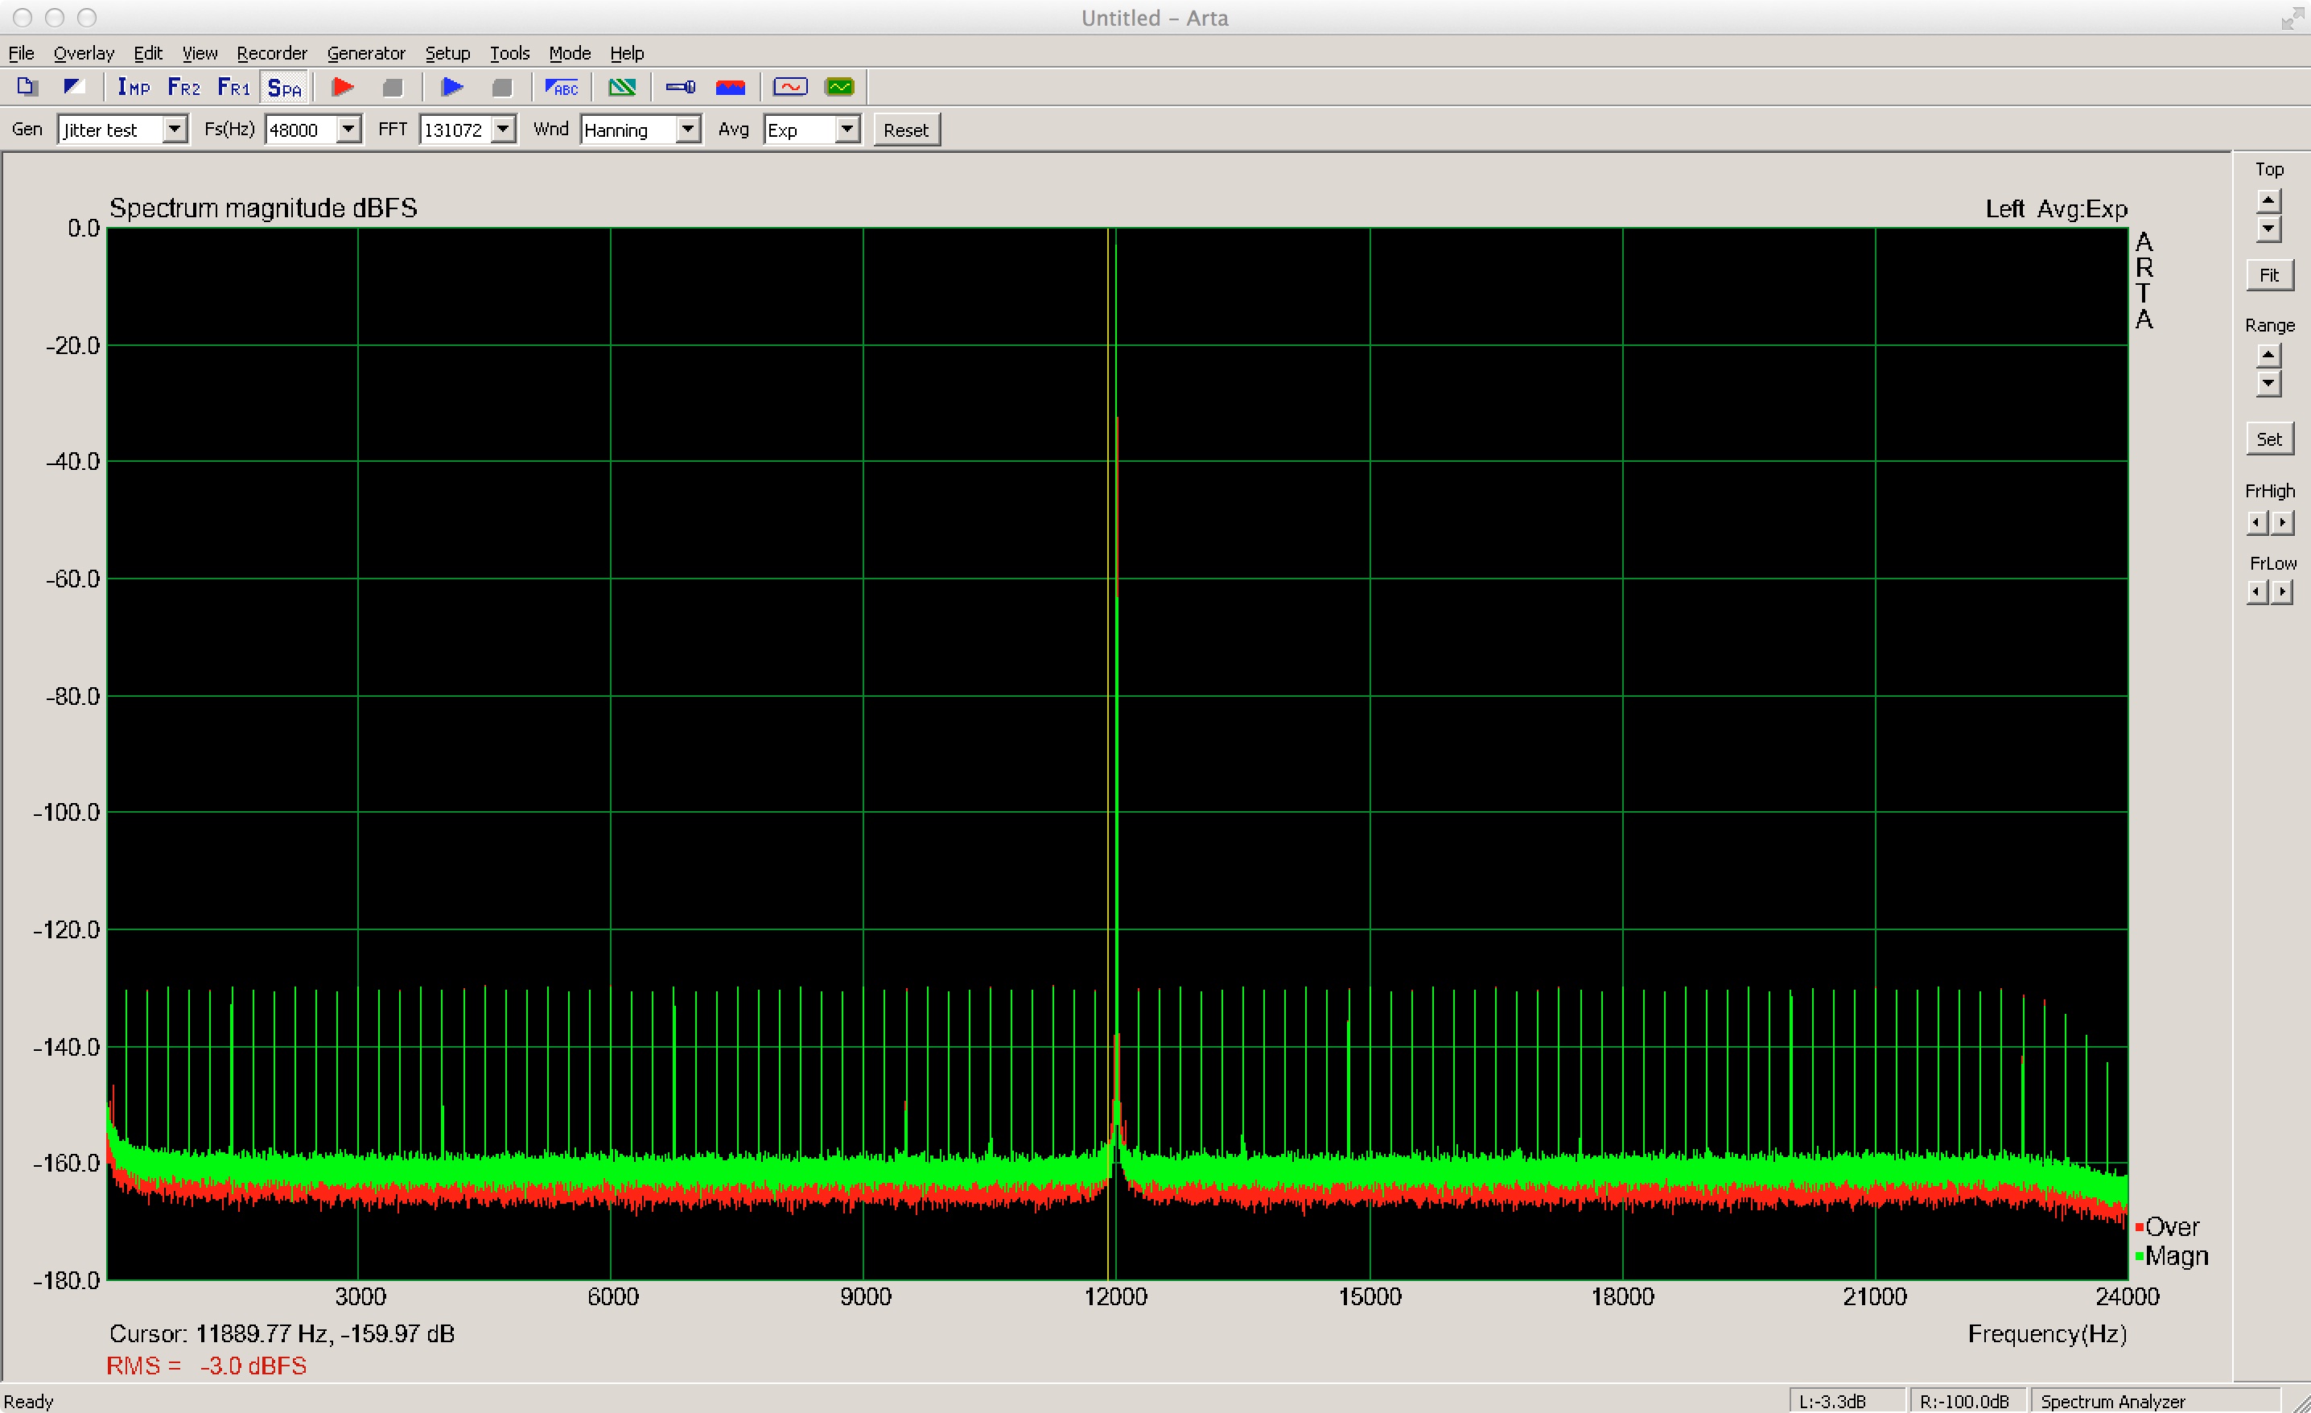Viewport: 2311px width, 1413px height.
Task: Open the Mode menu
Action: pyautogui.click(x=570, y=53)
